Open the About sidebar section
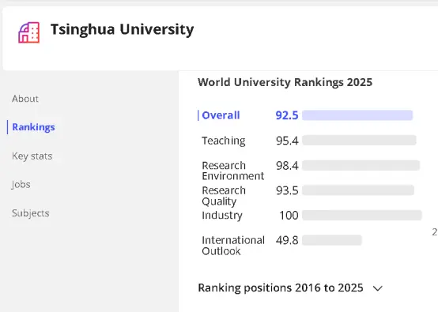The image size is (438, 312). pyautogui.click(x=25, y=99)
